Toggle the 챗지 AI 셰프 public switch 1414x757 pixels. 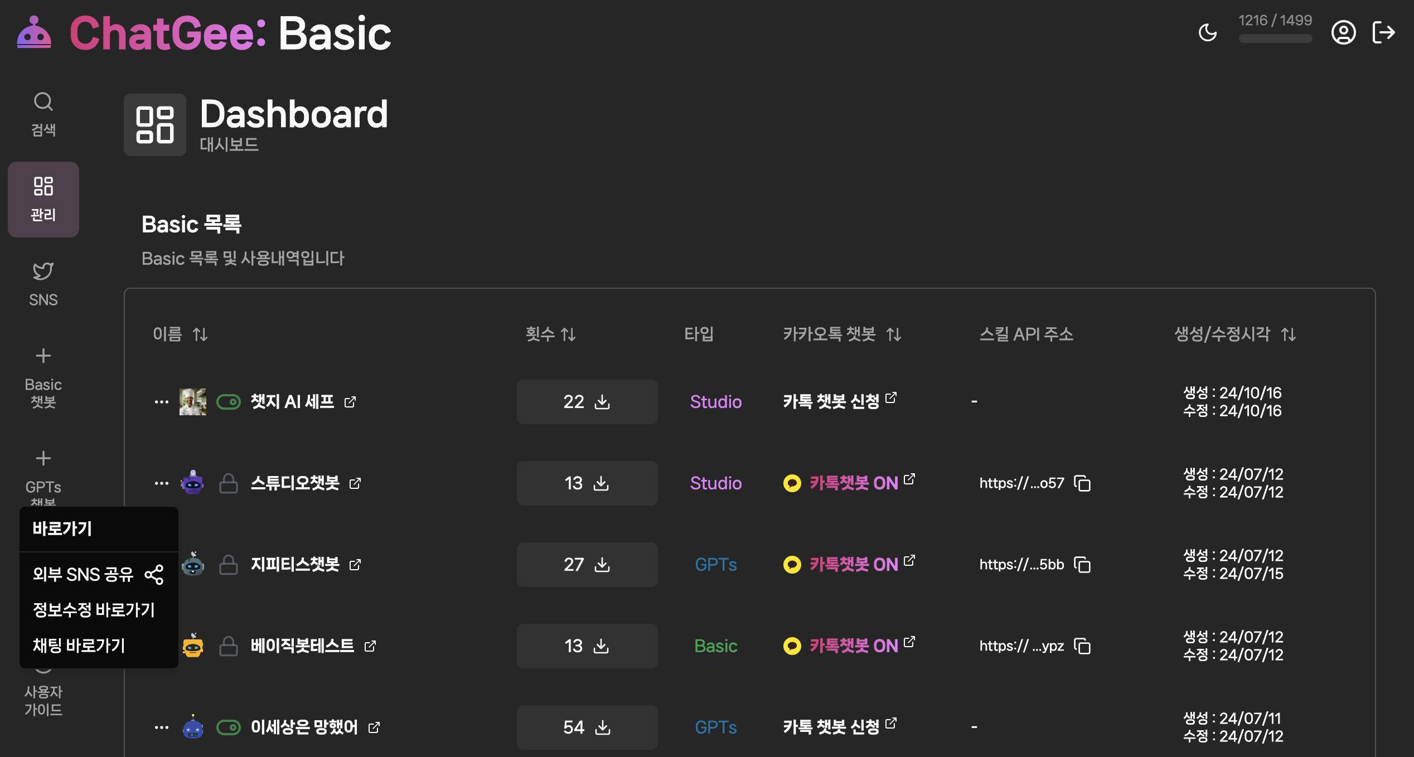[228, 402]
